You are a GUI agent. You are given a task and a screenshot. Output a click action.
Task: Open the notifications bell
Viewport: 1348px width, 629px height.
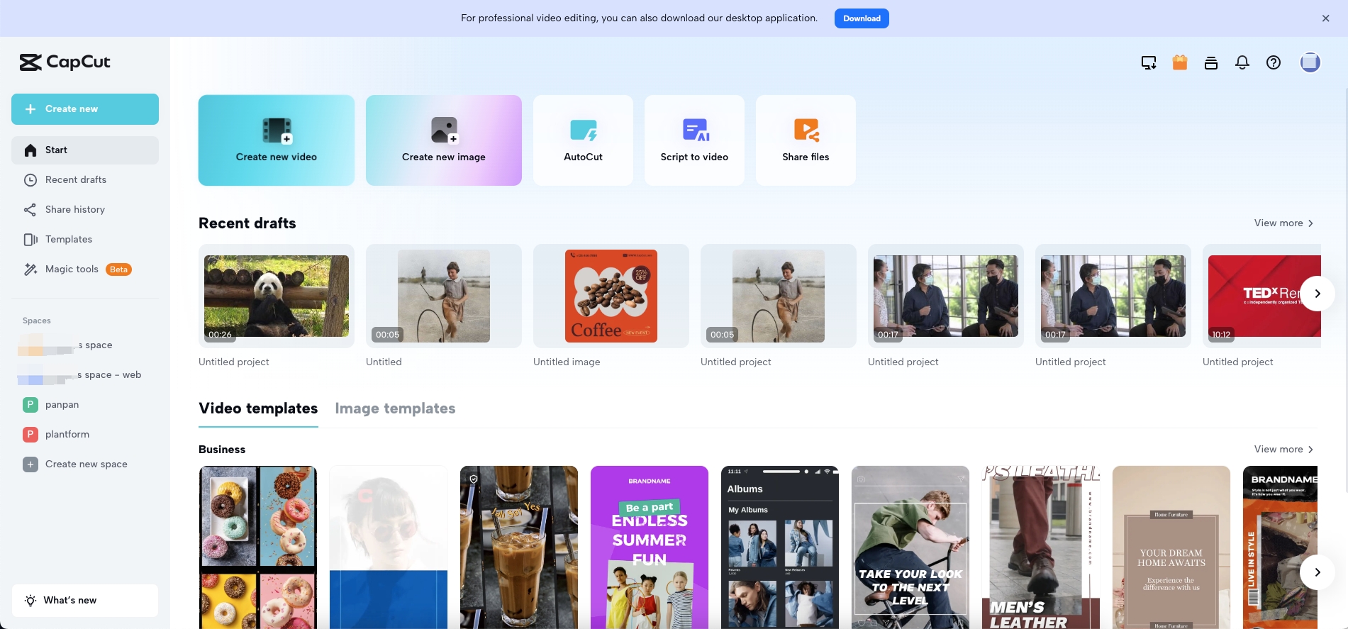tap(1242, 62)
